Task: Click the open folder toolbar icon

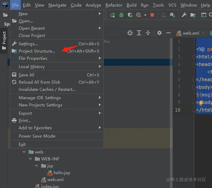Action: (x=5, y=15)
